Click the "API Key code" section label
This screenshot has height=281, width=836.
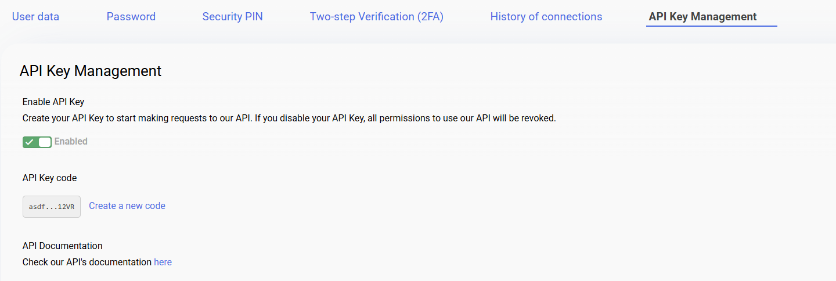pos(49,178)
